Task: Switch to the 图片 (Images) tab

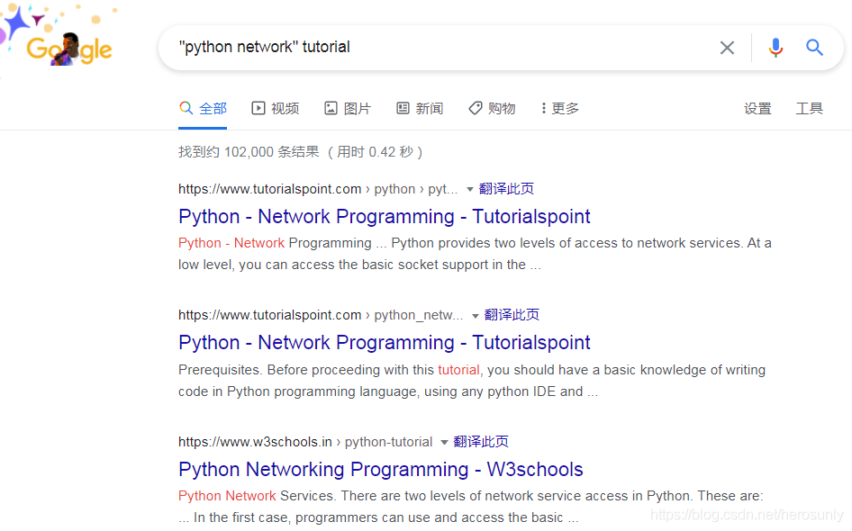Action: (x=348, y=109)
